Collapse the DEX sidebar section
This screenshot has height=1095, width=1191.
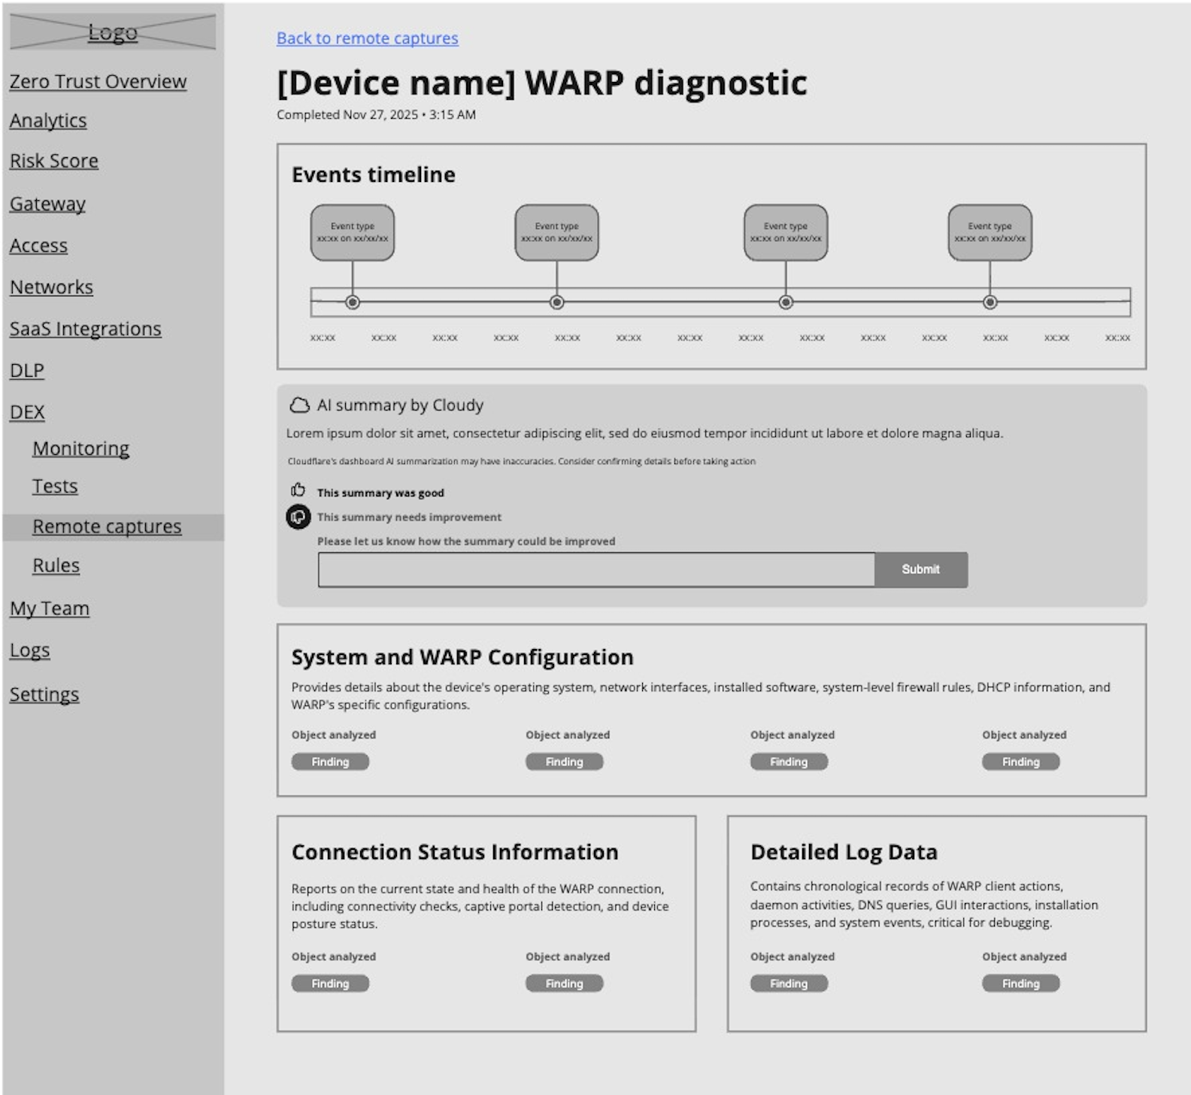click(x=27, y=412)
